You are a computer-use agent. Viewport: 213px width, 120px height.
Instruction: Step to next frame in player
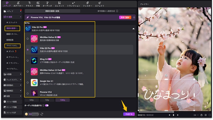[178, 115]
